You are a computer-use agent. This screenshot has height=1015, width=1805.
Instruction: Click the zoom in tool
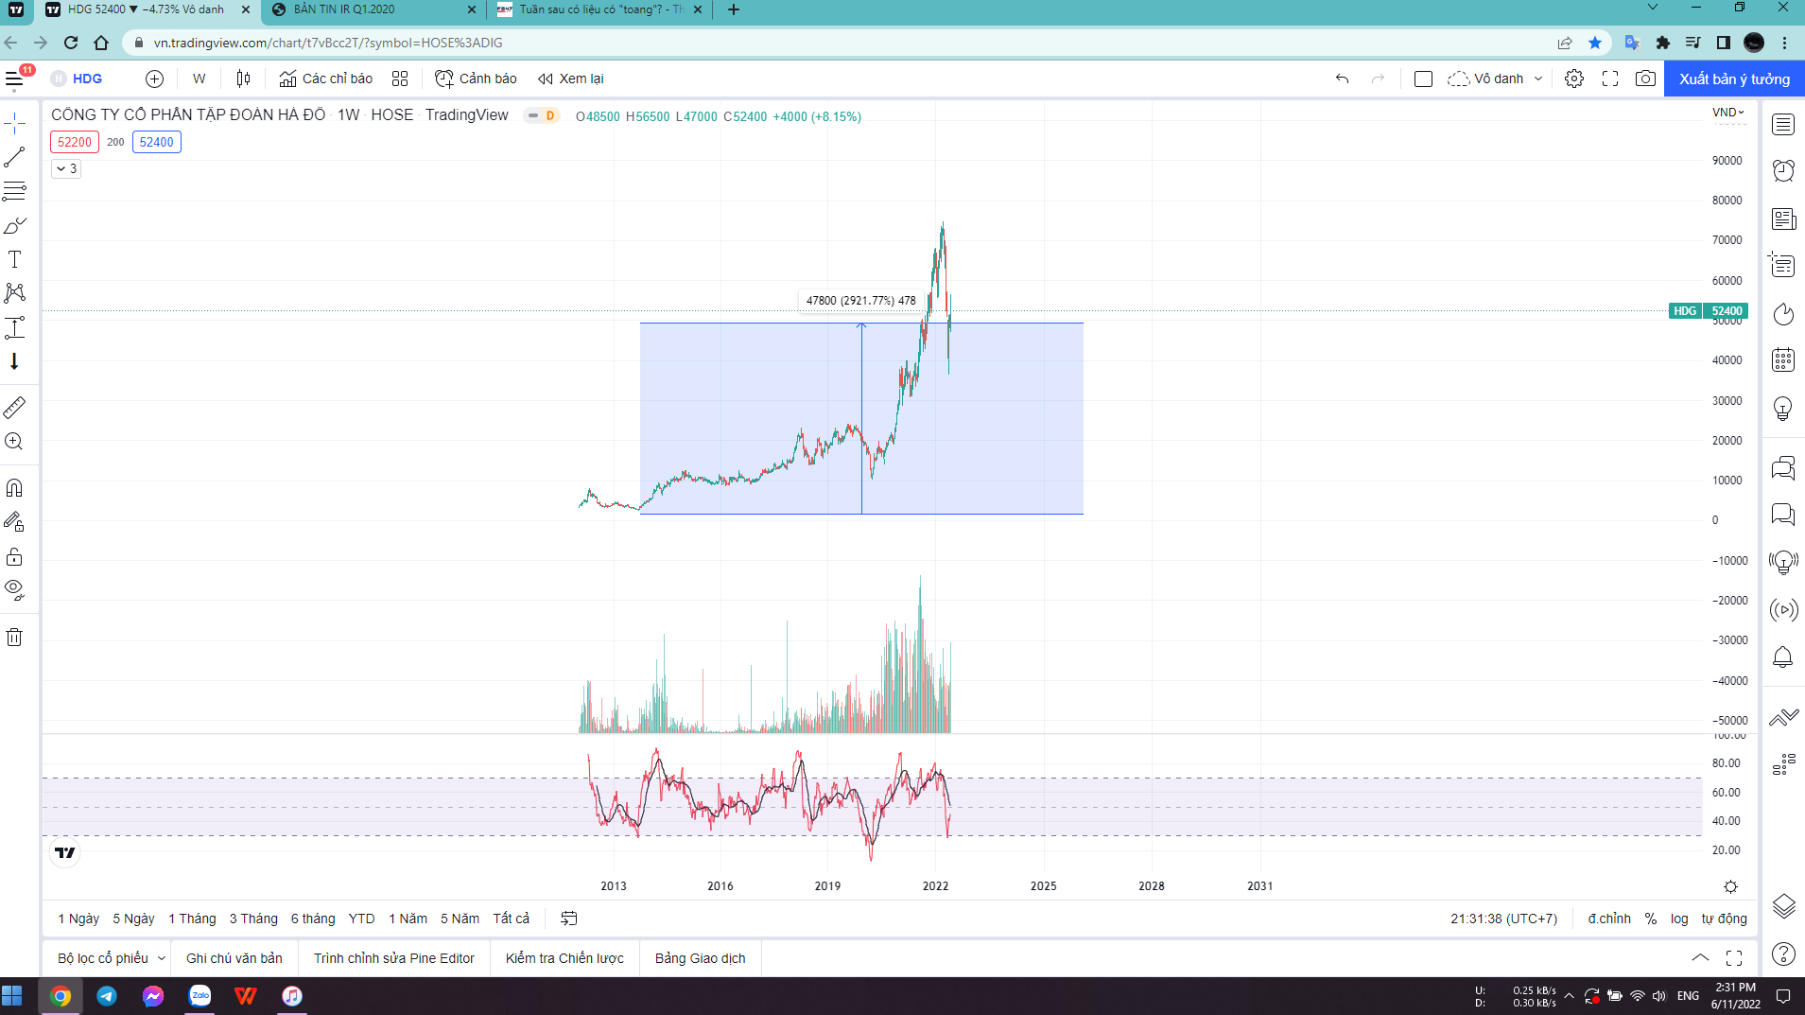15,442
